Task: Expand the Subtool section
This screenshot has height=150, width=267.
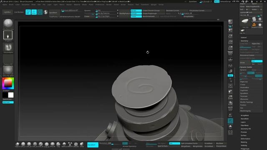Action: click(x=244, y=37)
